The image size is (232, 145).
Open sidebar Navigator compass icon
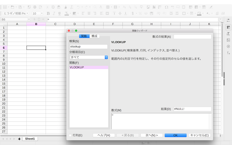tap(228, 46)
